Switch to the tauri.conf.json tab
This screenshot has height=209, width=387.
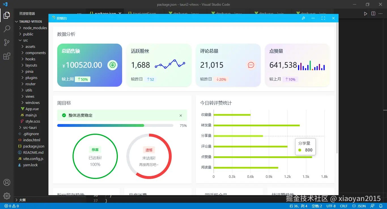click(x=144, y=13)
